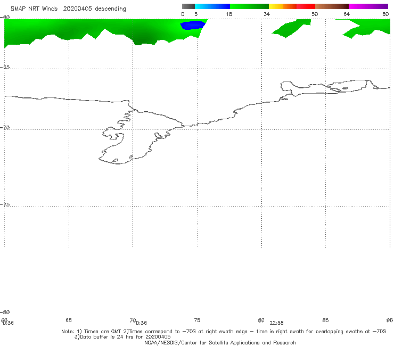The width and height of the screenshot is (394, 346).
Task: Pick the magenta-purple segment of the color bar
Action: pos(368,6)
